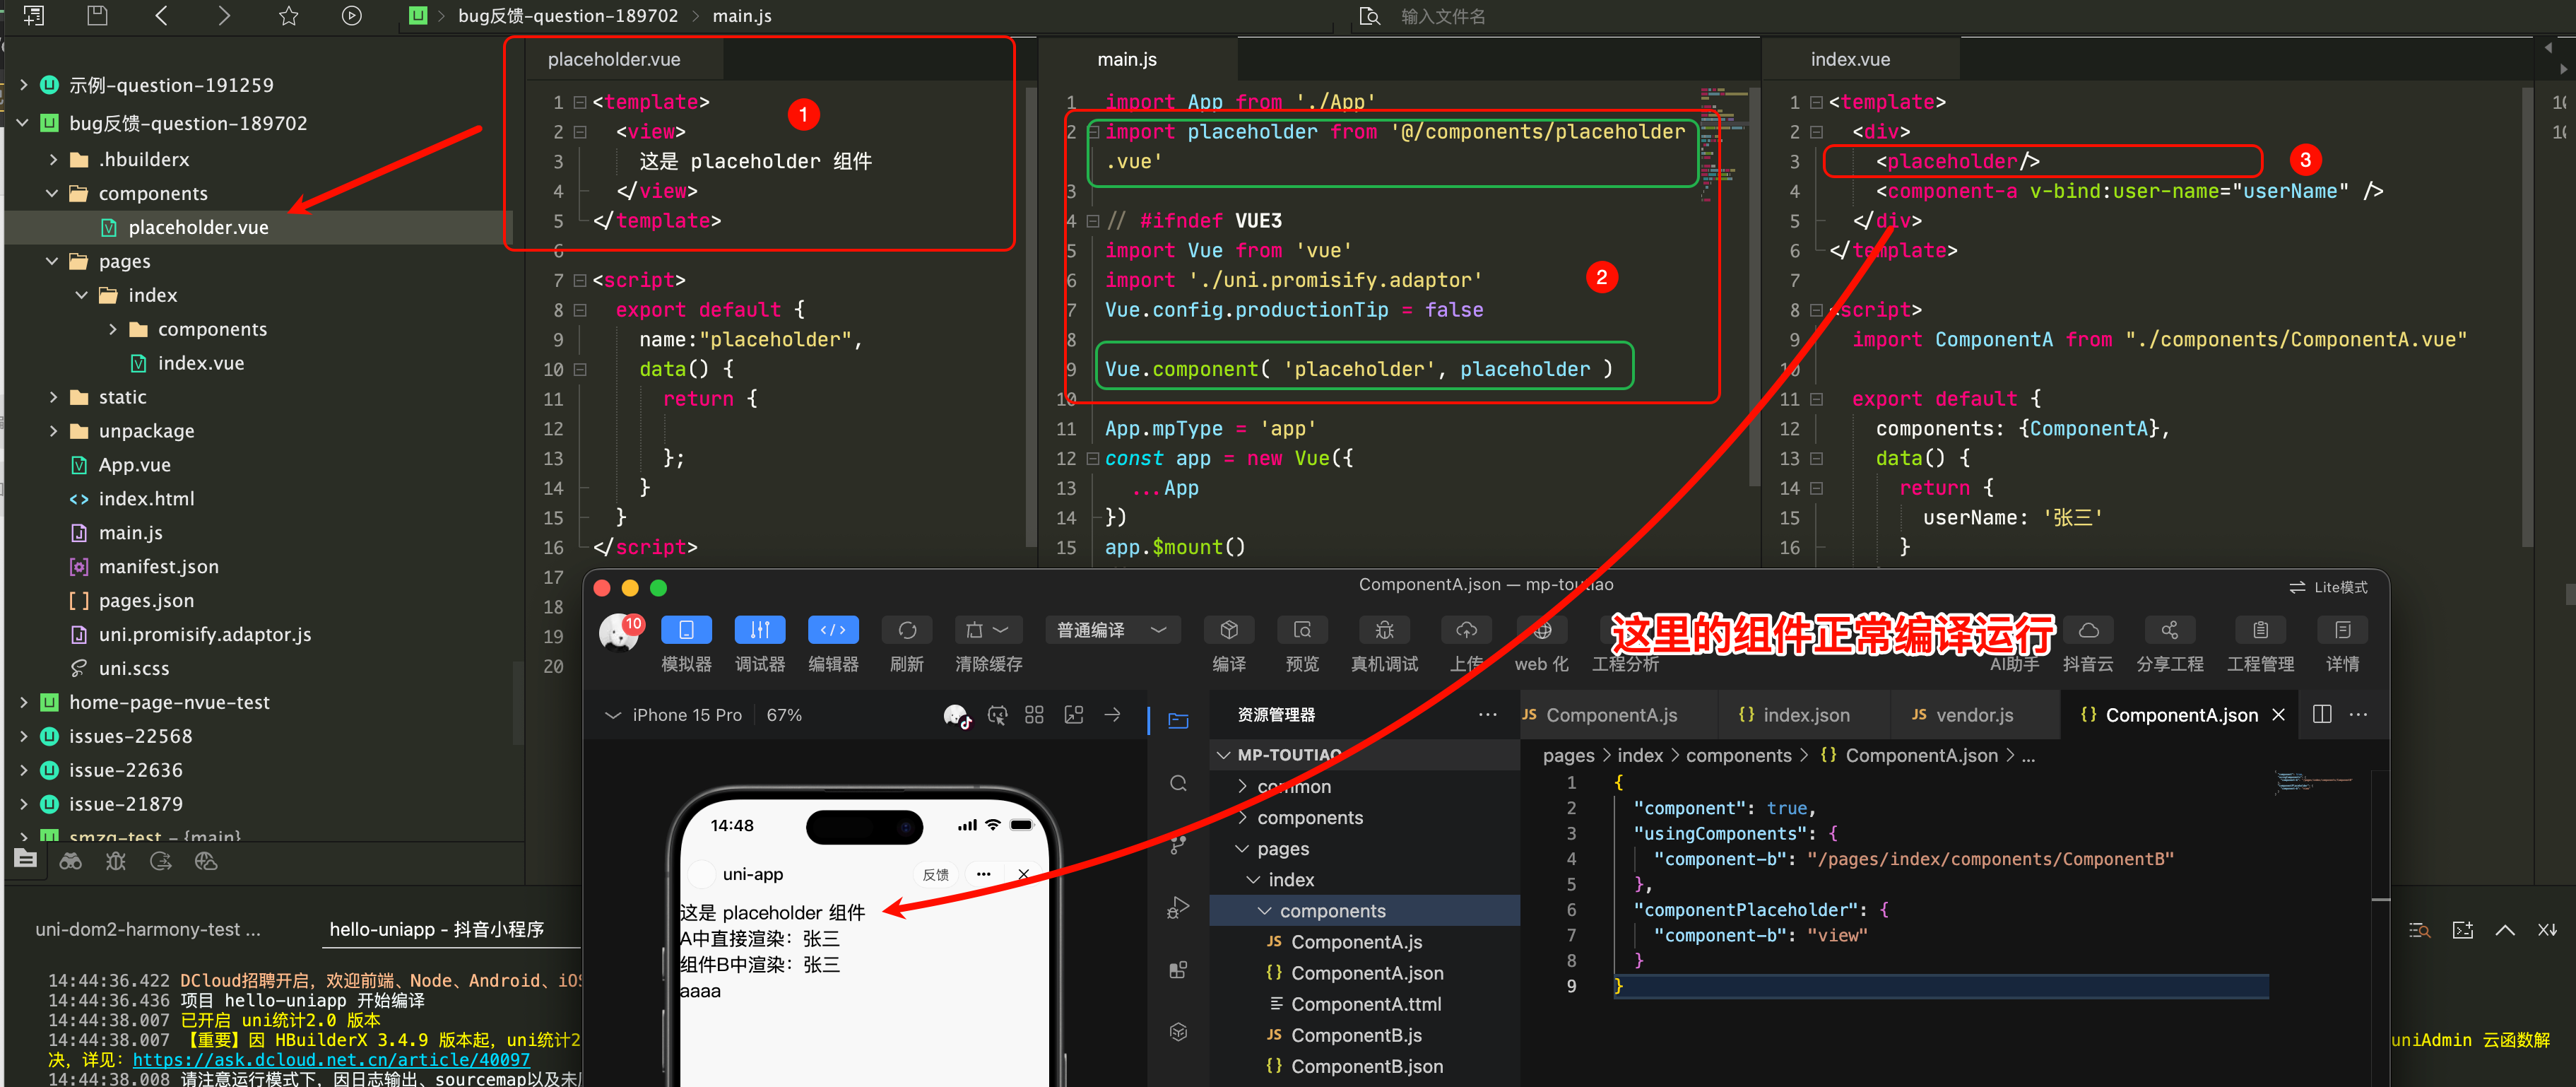Toggle the 编辑器 editor panel button
This screenshot has height=1087, width=2576.
pos(832,630)
